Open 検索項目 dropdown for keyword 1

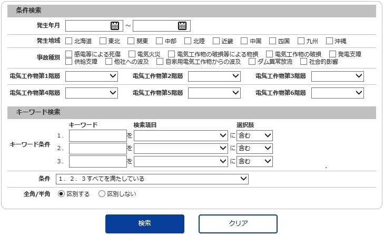tap(181, 135)
